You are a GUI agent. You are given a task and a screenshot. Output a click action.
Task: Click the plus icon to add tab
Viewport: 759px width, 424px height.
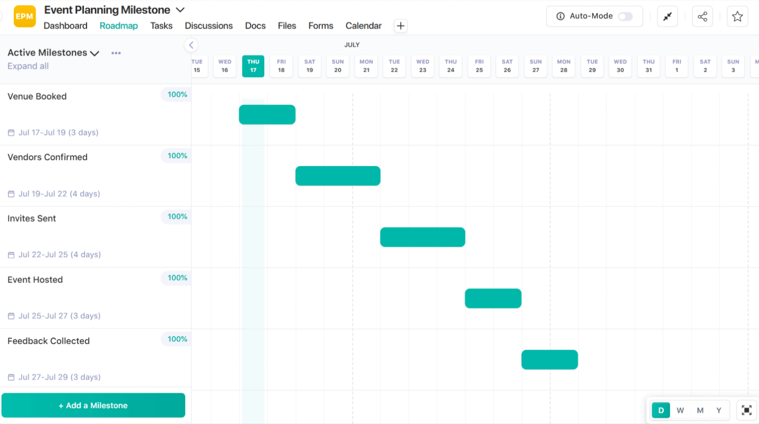[401, 26]
